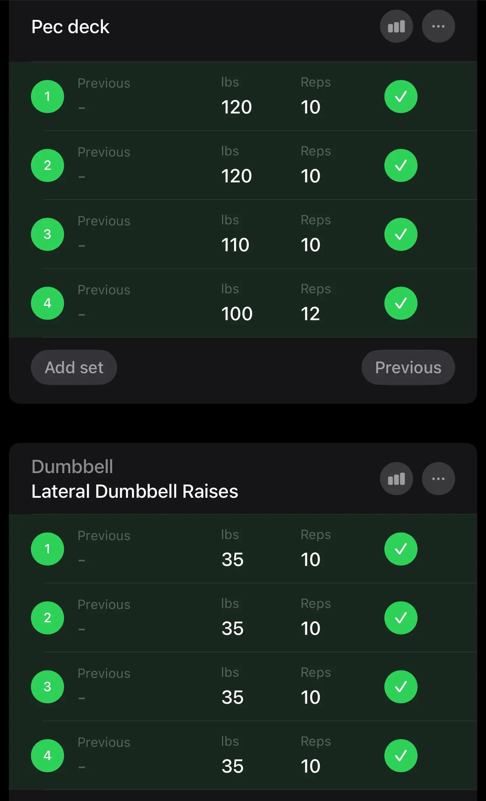Open Pec deck more options menu
This screenshot has height=801, width=486.
(x=438, y=27)
